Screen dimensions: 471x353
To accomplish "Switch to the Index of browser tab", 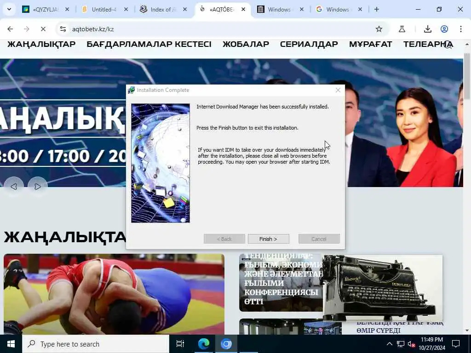I will (x=162, y=10).
